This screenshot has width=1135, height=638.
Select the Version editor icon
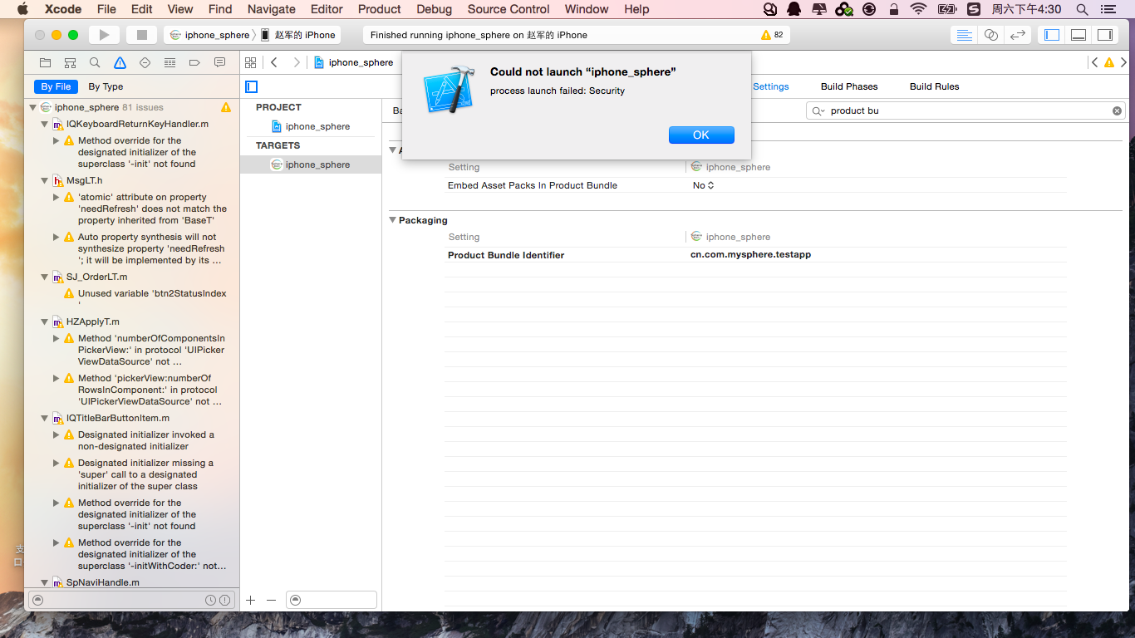point(1017,35)
